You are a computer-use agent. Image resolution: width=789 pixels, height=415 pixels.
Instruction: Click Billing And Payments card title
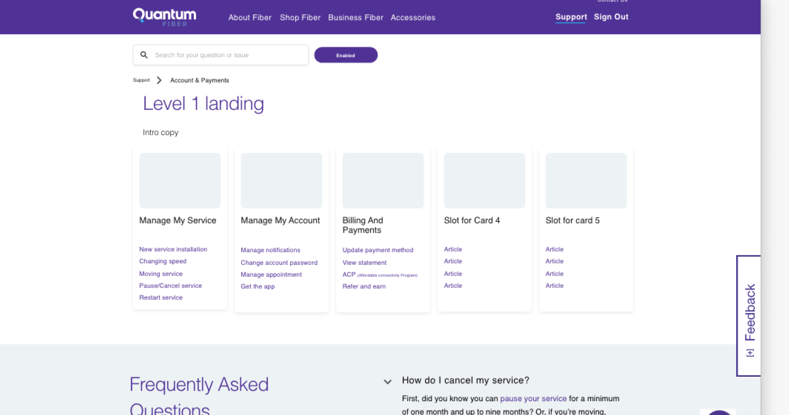point(363,225)
